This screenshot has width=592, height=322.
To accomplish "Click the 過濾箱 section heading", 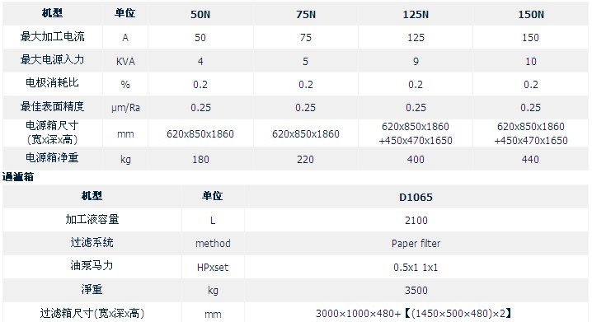I will pos(18,176).
